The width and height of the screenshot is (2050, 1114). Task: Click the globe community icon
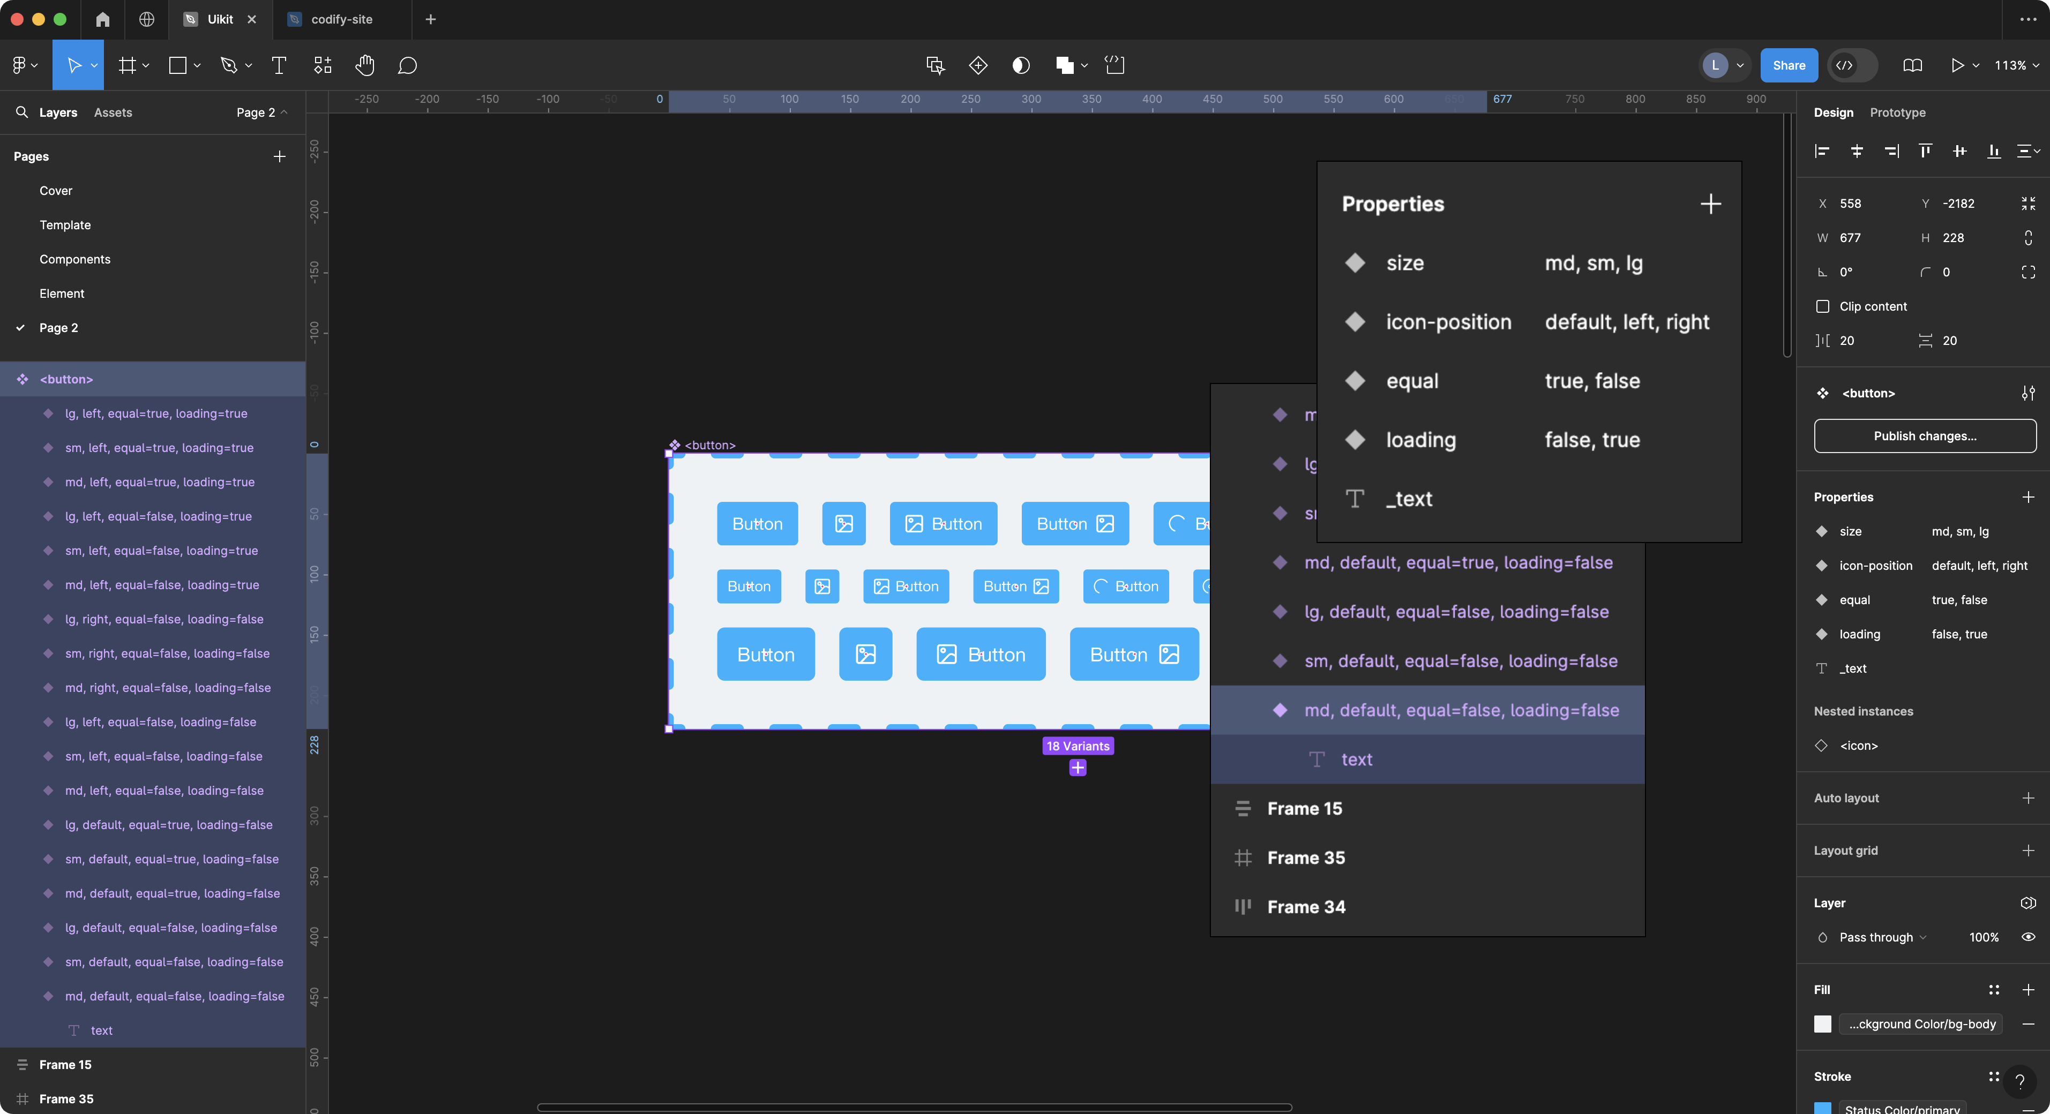pyautogui.click(x=146, y=19)
